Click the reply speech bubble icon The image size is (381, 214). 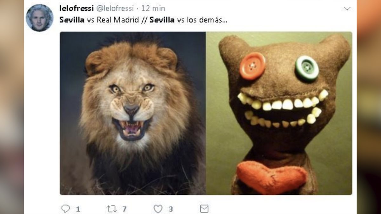tap(65, 209)
